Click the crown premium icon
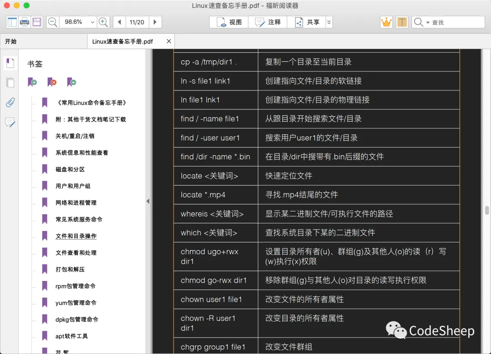 pos(386,22)
